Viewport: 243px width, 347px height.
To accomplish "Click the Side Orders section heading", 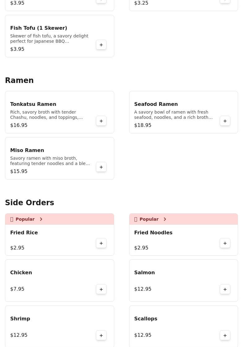I will click(29, 203).
